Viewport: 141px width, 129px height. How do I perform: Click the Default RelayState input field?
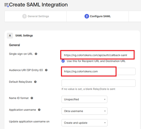pos(99,83)
